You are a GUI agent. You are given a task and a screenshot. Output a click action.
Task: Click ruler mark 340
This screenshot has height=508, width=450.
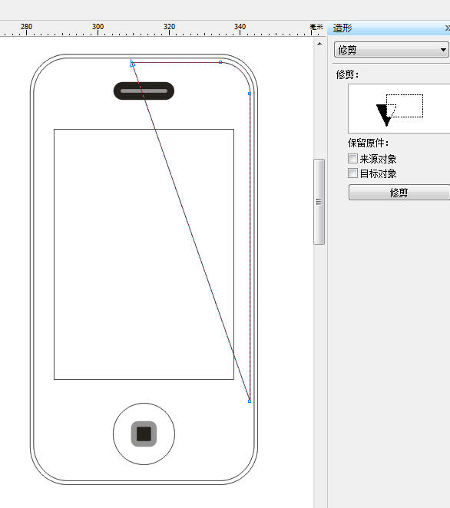click(240, 27)
